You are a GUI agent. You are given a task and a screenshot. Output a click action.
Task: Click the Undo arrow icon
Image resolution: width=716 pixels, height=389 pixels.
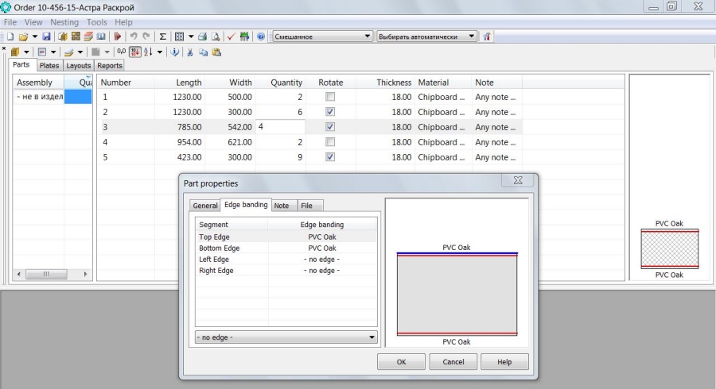pos(134,37)
